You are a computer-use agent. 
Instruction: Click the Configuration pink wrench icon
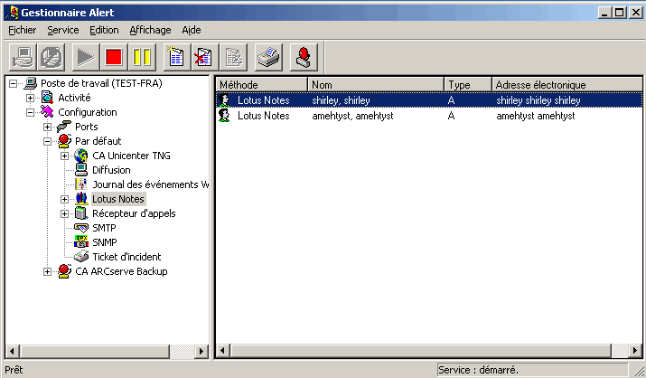click(47, 112)
